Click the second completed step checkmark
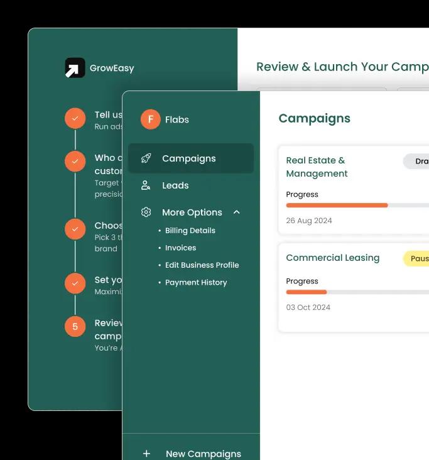The width and height of the screenshot is (429, 460). (75, 162)
